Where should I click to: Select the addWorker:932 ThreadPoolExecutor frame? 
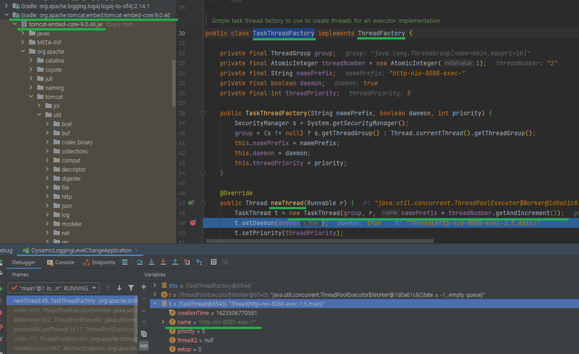[72, 320]
